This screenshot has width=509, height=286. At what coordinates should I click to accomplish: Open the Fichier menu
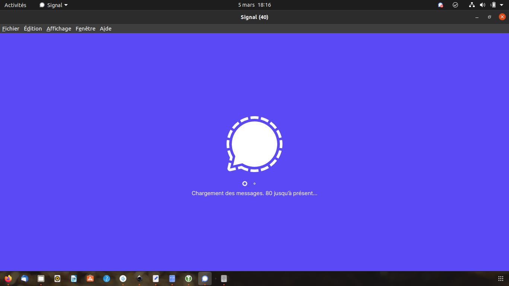point(11,29)
